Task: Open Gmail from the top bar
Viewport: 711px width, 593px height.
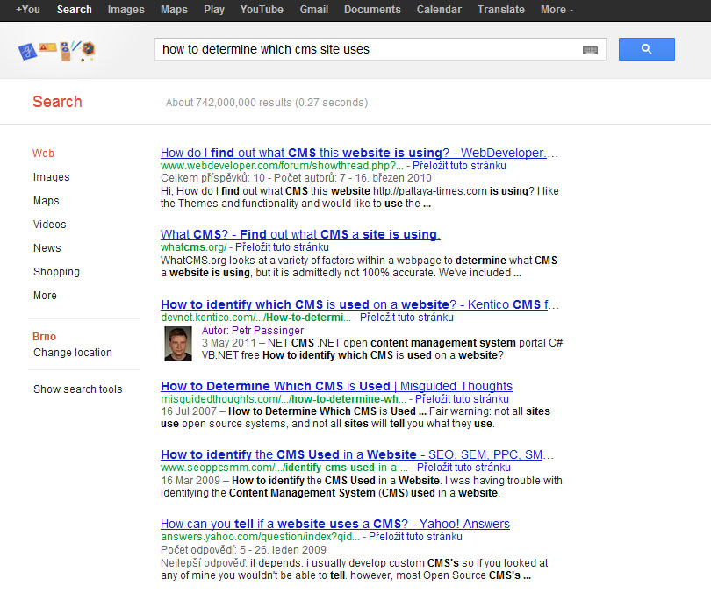Action: [313, 10]
